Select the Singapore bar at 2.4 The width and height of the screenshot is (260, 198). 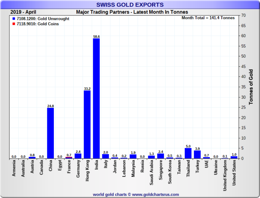pyautogui.click(x=160, y=156)
